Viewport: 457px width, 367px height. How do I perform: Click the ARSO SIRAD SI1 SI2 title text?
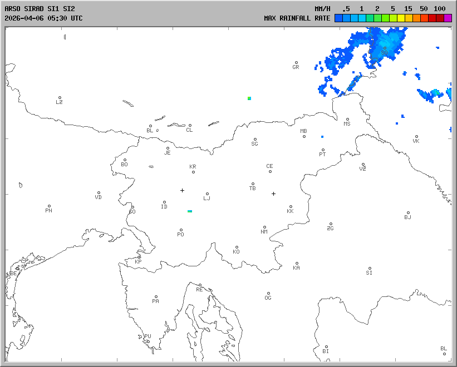(x=40, y=9)
